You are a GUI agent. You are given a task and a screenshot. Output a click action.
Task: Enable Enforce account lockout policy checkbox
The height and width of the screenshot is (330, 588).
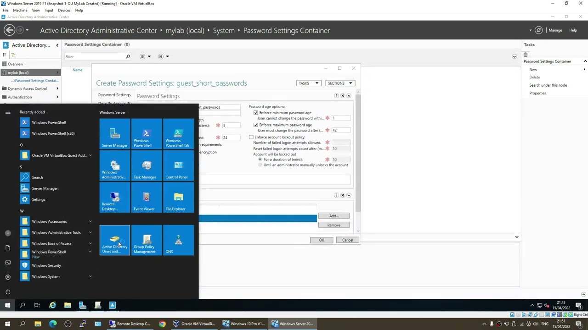251,137
